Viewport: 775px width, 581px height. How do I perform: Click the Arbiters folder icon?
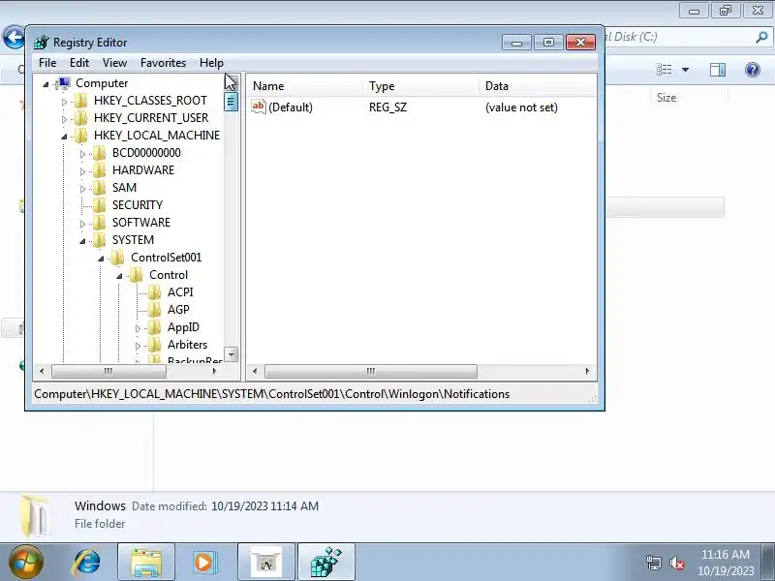tap(154, 345)
